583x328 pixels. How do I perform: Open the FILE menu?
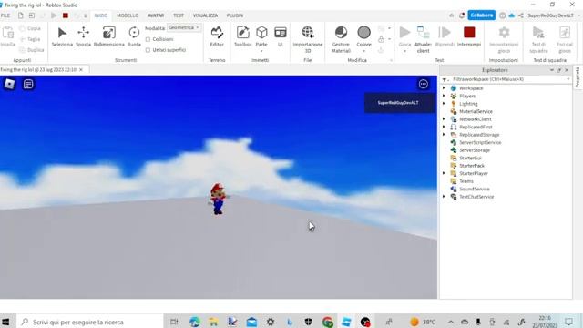pos(5,15)
